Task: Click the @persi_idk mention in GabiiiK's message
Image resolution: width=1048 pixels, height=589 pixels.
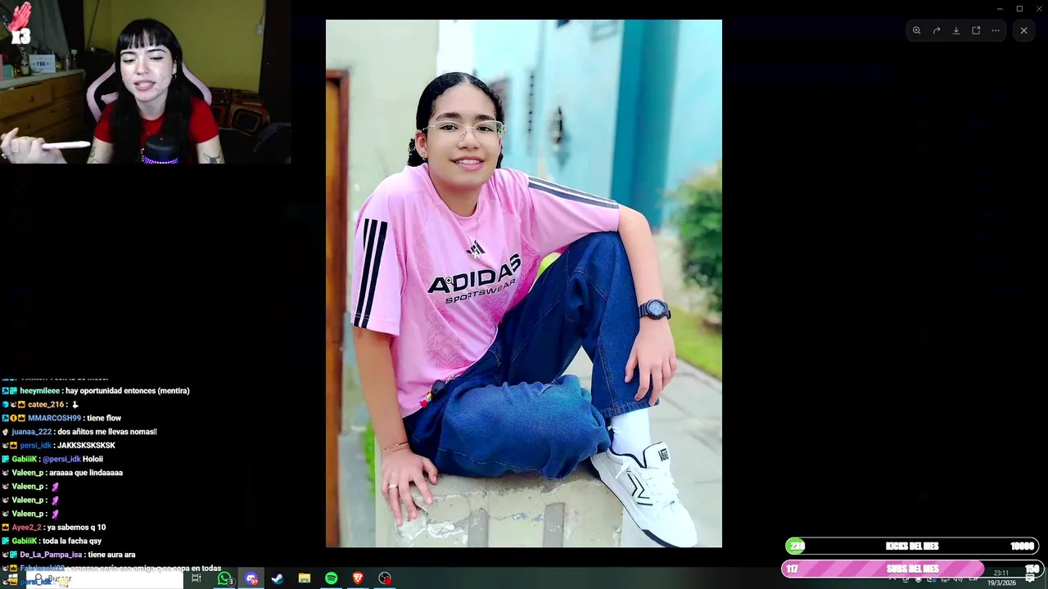Action: click(x=61, y=459)
